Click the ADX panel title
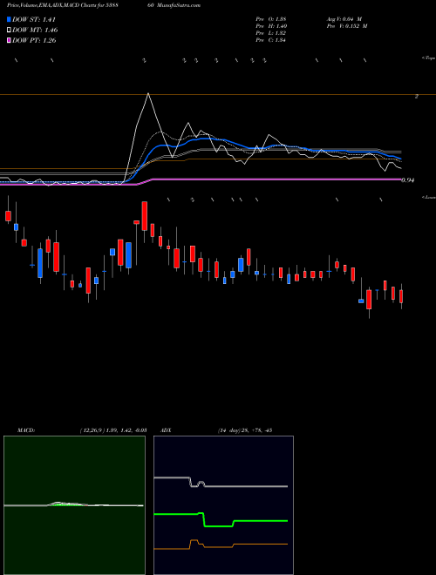Viewport: 436px width, 575px height. pos(166,430)
